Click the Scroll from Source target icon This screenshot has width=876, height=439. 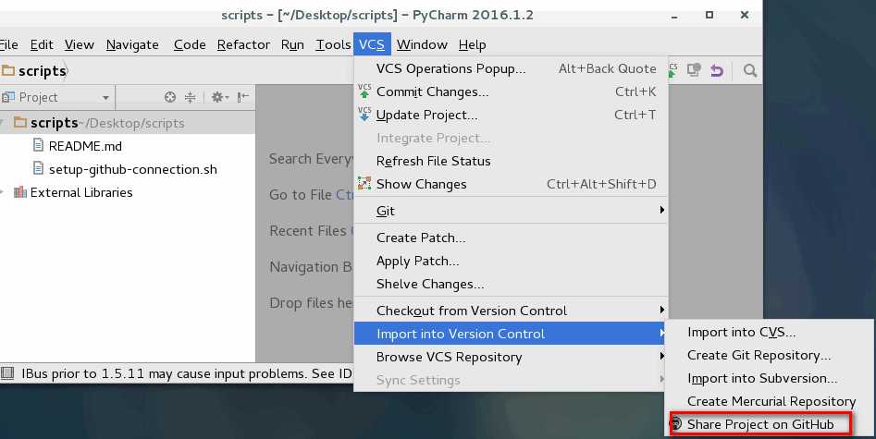170,97
